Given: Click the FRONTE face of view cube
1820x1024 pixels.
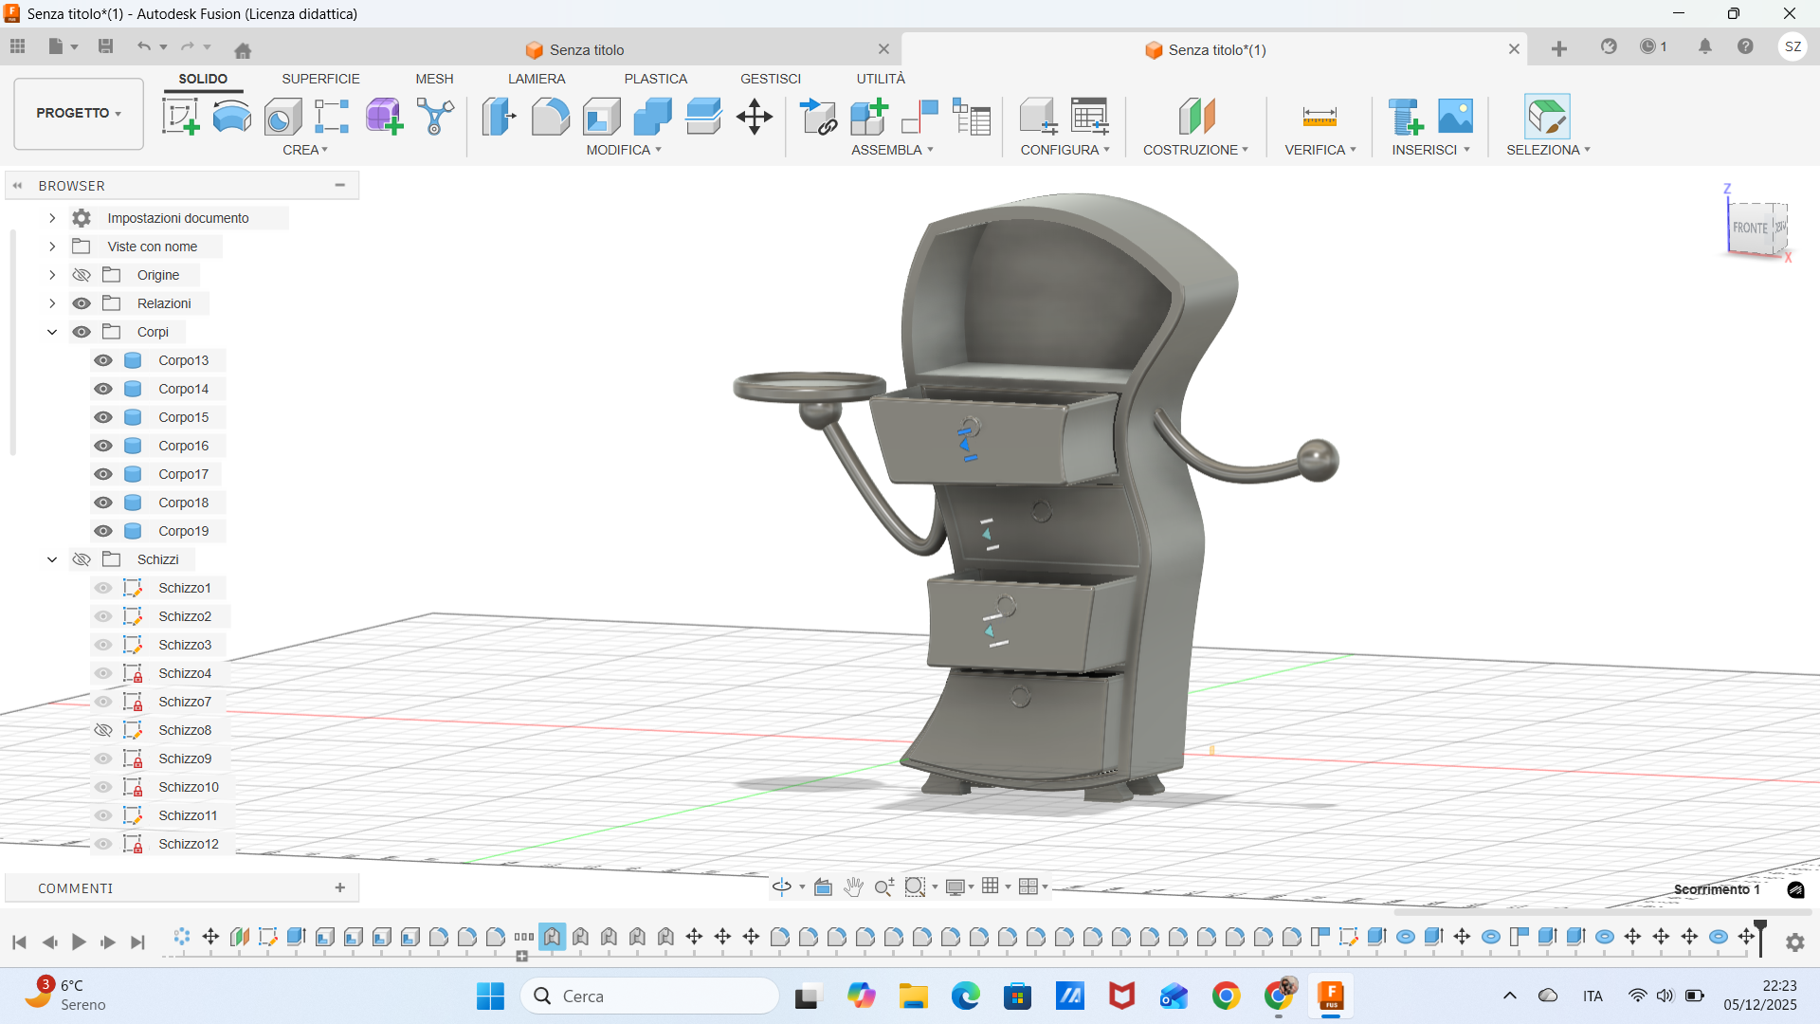Looking at the screenshot, I should [x=1749, y=228].
